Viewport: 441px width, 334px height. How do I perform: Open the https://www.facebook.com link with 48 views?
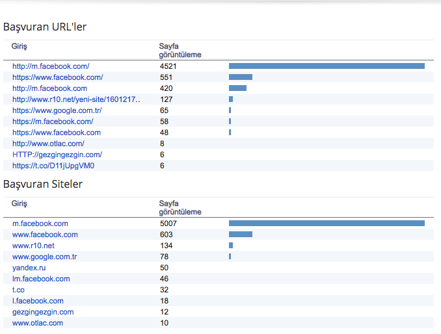click(57, 133)
